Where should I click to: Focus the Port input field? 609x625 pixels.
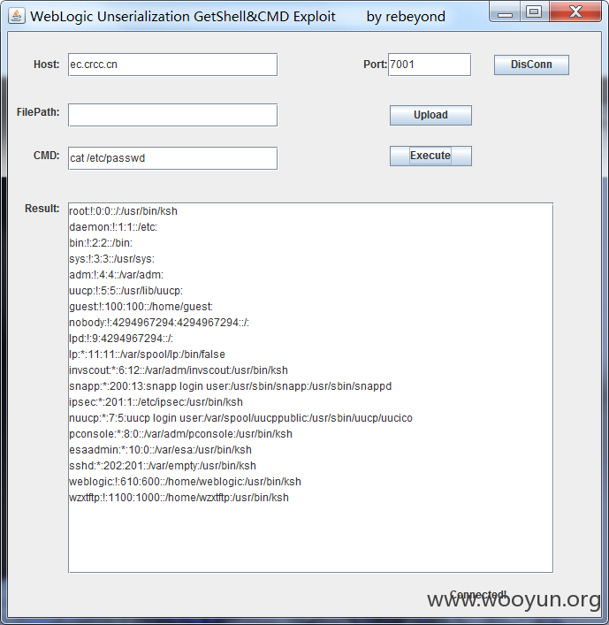point(430,65)
